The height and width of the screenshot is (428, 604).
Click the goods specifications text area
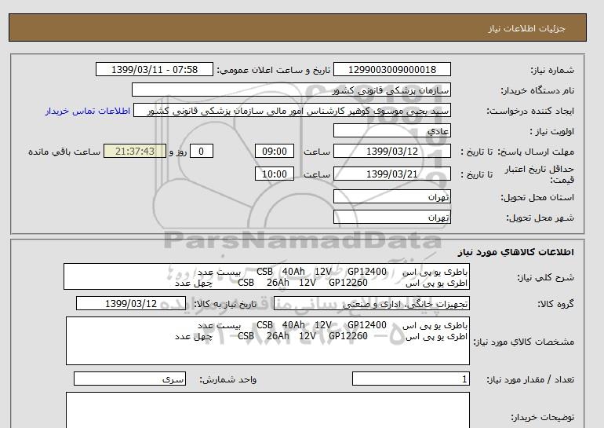click(267, 341)
